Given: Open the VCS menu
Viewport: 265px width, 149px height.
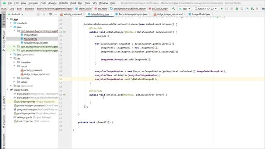Looking at the screenshot, I should 95,3.
